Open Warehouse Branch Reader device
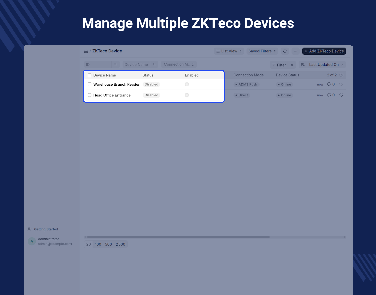The height and width of the screenshot is (295, 376). (x=116, y=84)
